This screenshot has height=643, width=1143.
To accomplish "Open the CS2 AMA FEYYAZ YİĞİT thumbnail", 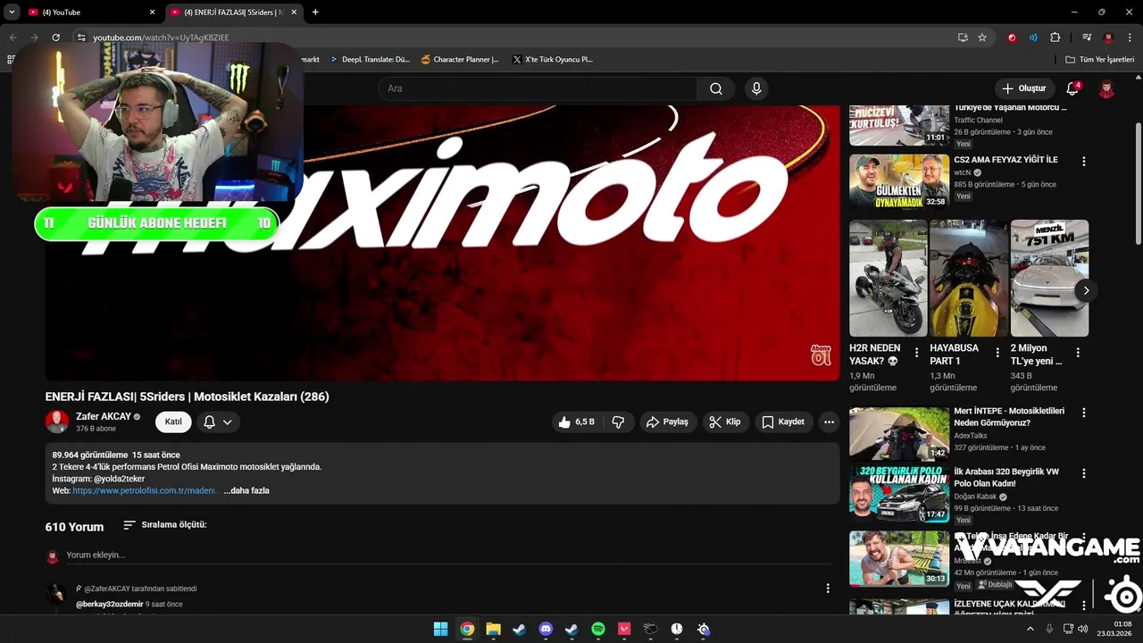I will (x=899, y=181).
